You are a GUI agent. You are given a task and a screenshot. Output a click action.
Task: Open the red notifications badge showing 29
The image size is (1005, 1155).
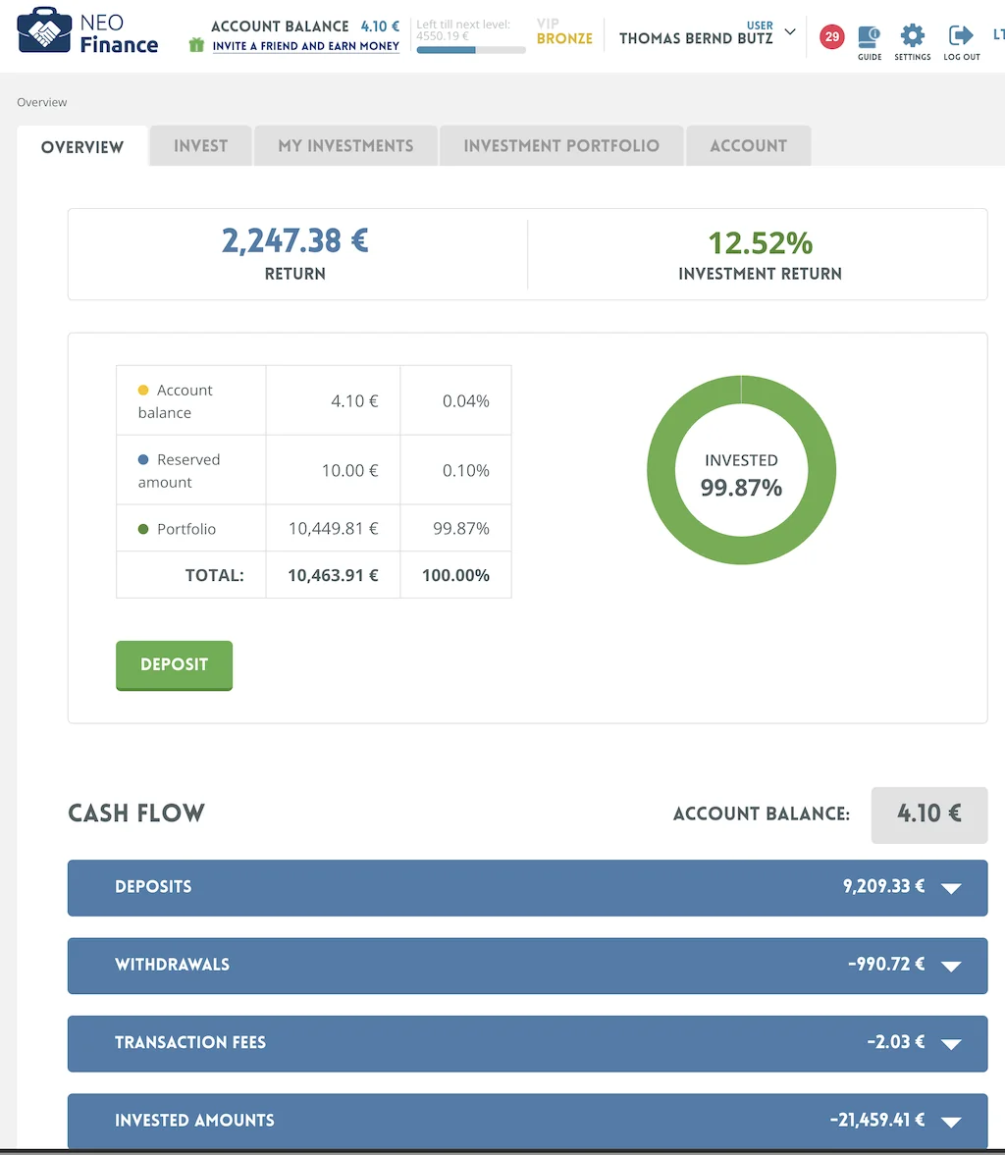(x=831, y=37)
